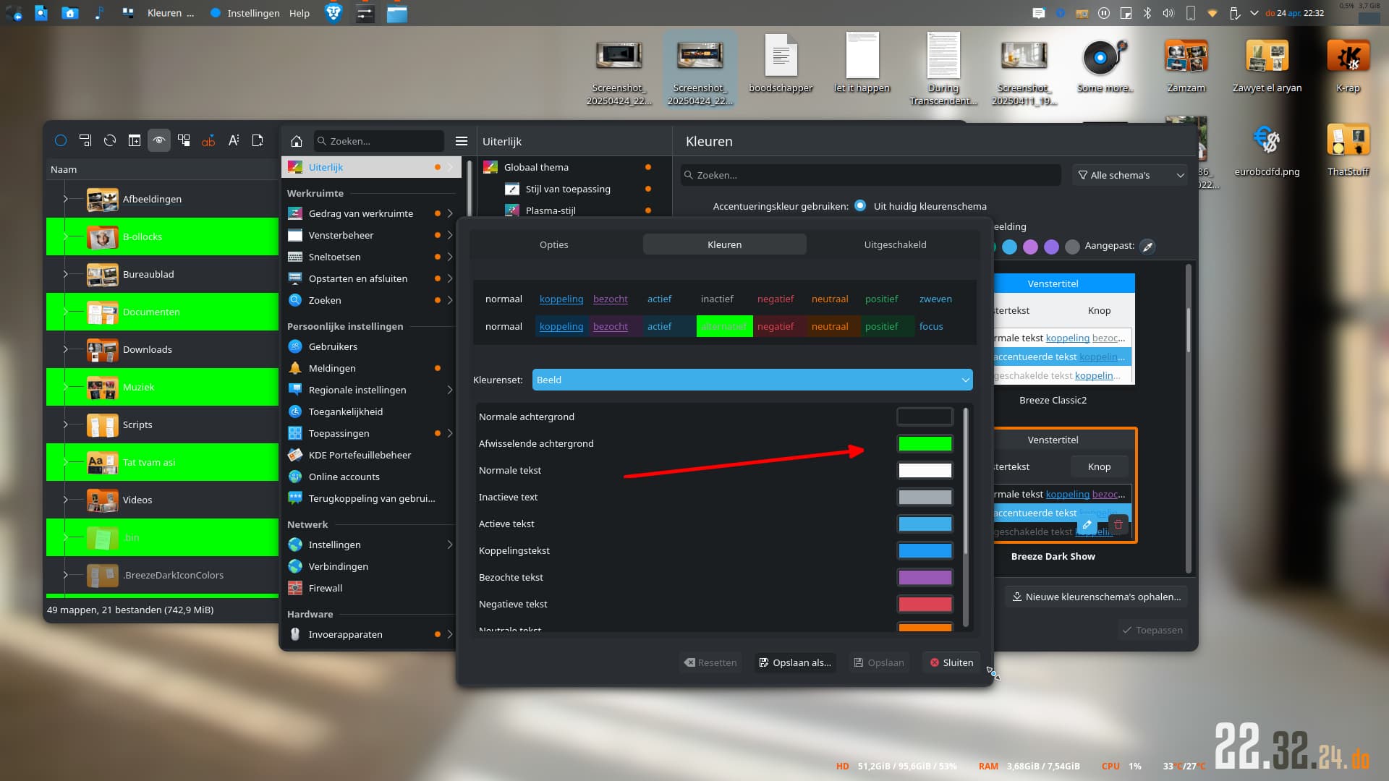Open the Normale tekst white color swatch
This screenshot has width=1389, height=781.
point(925,471)
